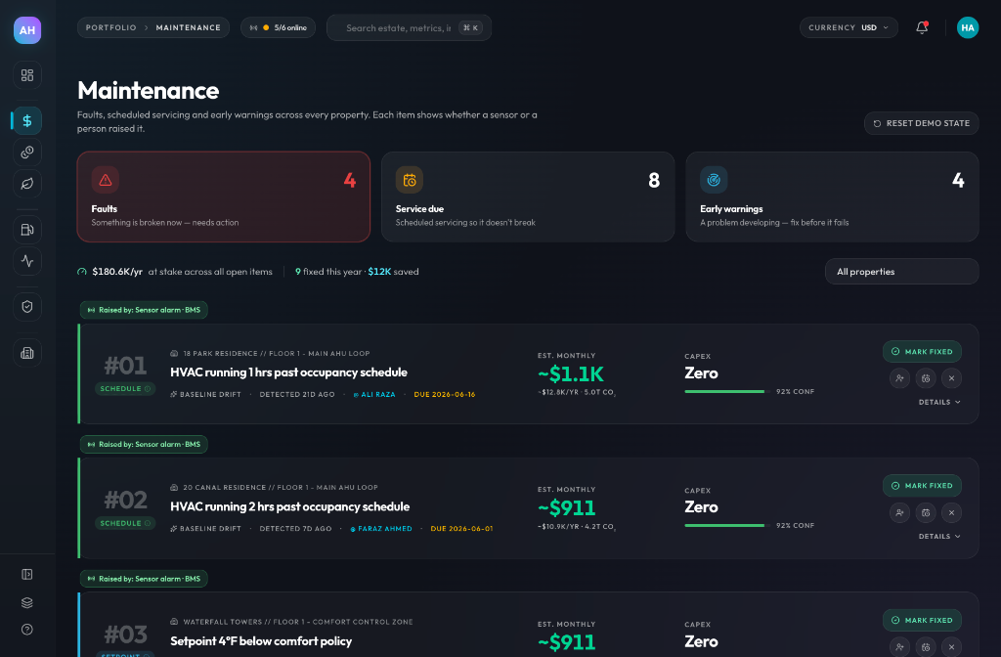Screen dimensions: 1001x657
Task: Open the coins icon in sidebar
Action: pos(27,152)
